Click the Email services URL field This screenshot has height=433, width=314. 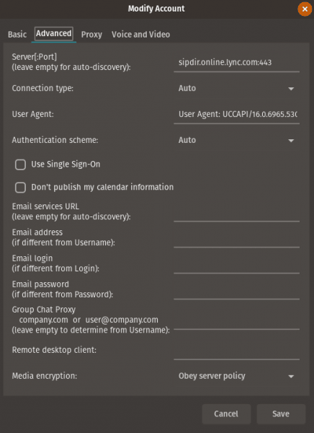pyautogui.click(x=236, y=212)
